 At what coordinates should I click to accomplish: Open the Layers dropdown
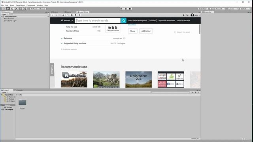233,9
